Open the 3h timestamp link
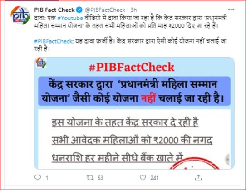The width and height of the screenshot is (246, 190). pyautogui.click(x=134, y=10)
